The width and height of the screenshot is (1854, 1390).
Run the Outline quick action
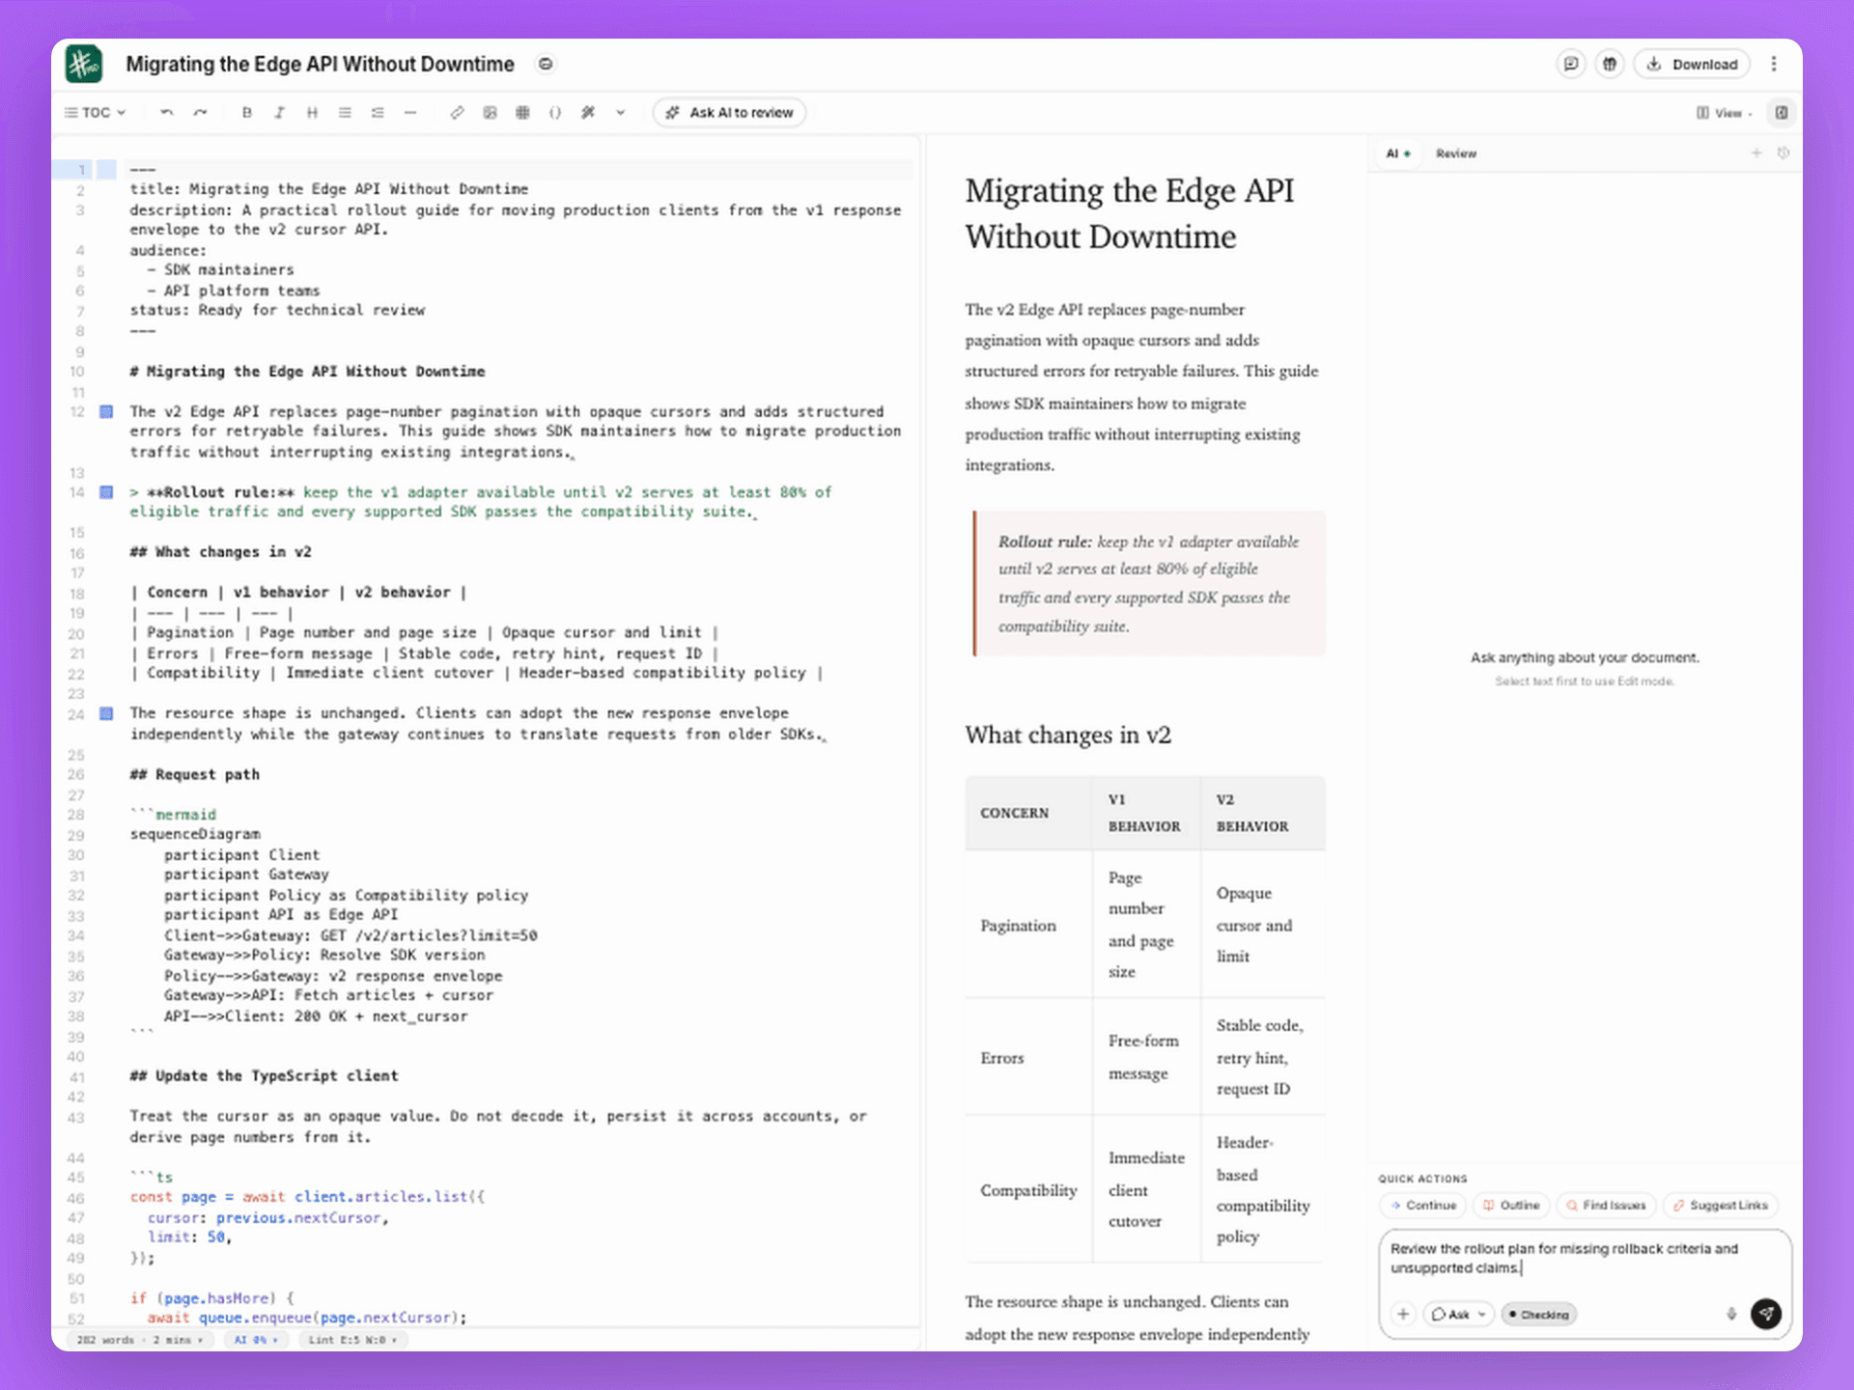tap(1512, 1206)
